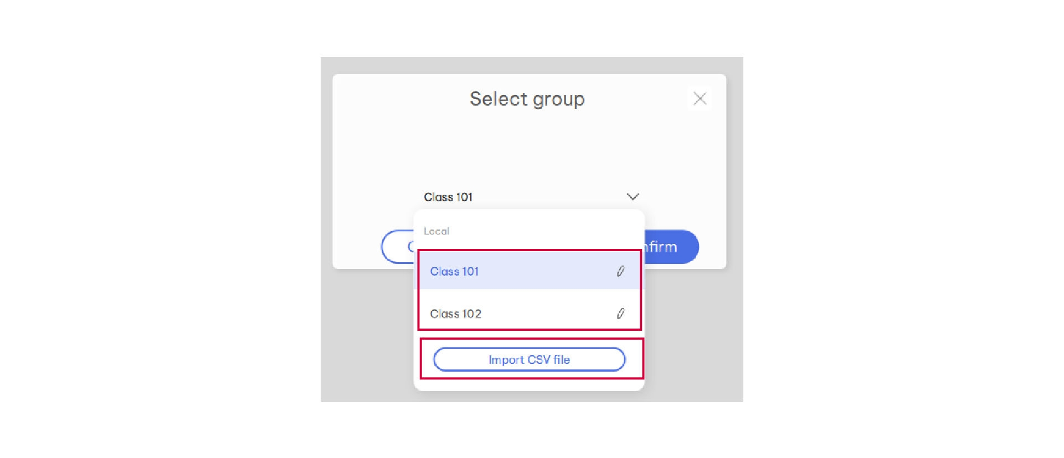Select Class 101 from the list
This screenshot has height=458, width=1064.
coord(455,272)
